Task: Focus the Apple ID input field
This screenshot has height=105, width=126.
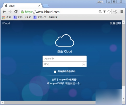Action: tap(65, 59)
